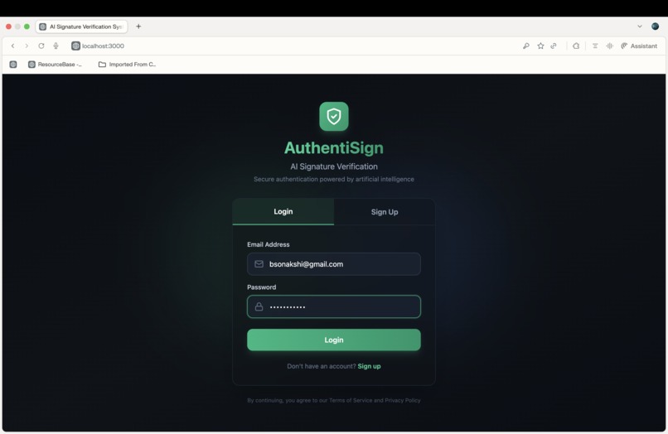Viewport: 668px width, 434px height.
Task: Reload the localhost page
Action: point(41,46)
